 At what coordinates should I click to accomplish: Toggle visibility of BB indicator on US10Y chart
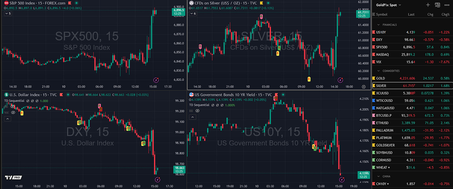198,110
